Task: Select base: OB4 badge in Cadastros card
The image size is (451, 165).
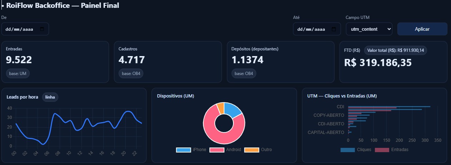Action: click(x=131, y=74)
